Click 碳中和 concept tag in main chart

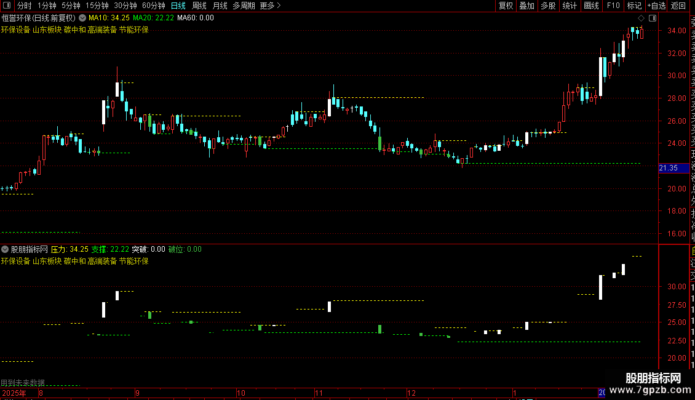point(75,30)
